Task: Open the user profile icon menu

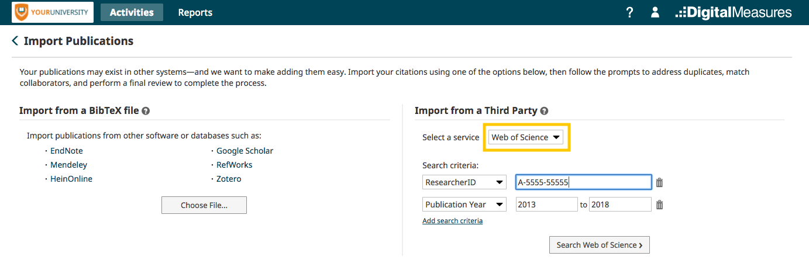Action: click(x=655, y=12)
